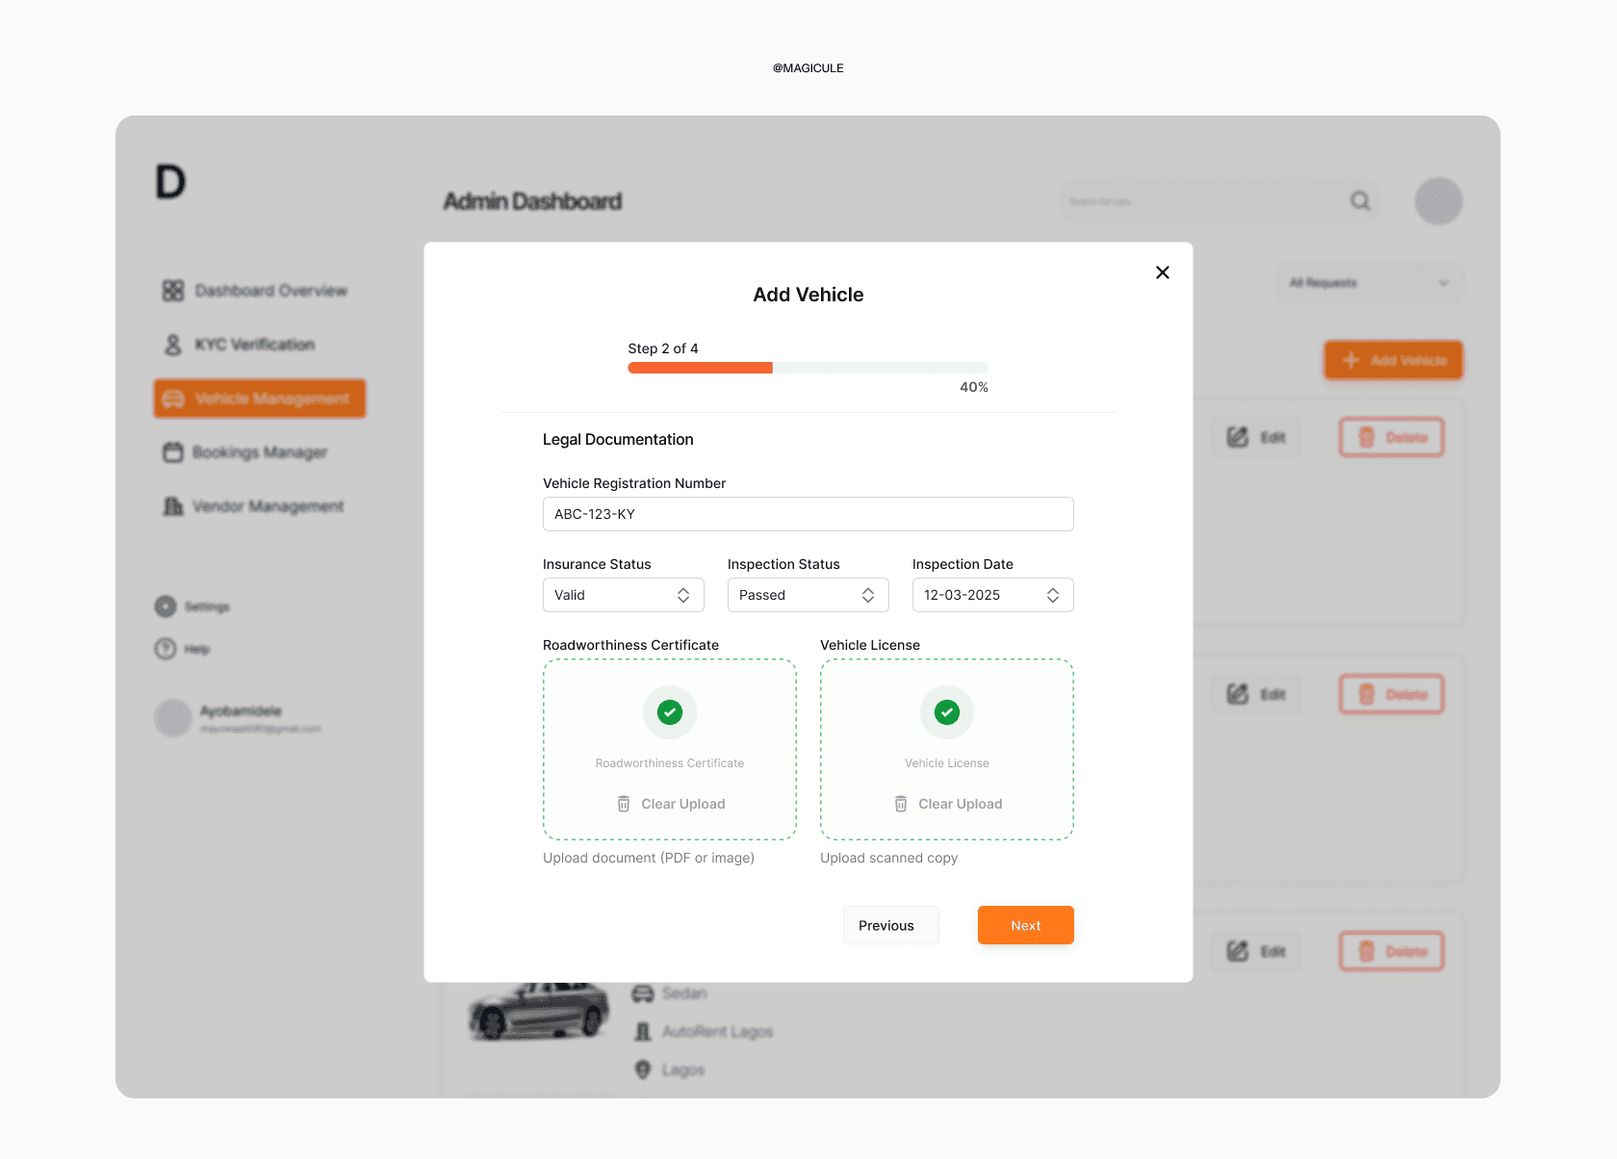Proceed with the Next button

[1026, 925]
